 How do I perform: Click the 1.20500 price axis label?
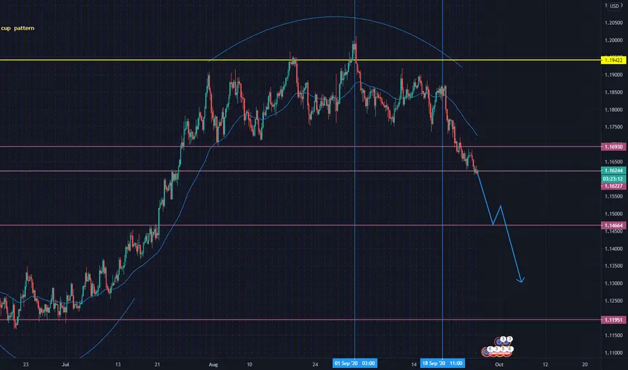tap(614, 23)
